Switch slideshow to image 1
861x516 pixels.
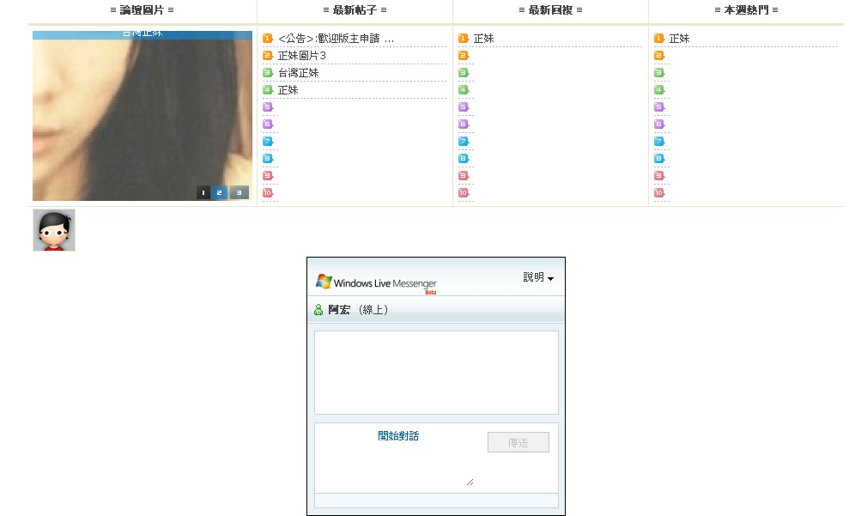pos(203,192)
